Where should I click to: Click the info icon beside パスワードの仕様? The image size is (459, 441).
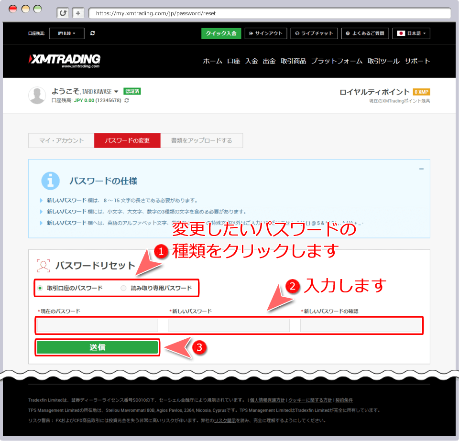coord(50,181)
